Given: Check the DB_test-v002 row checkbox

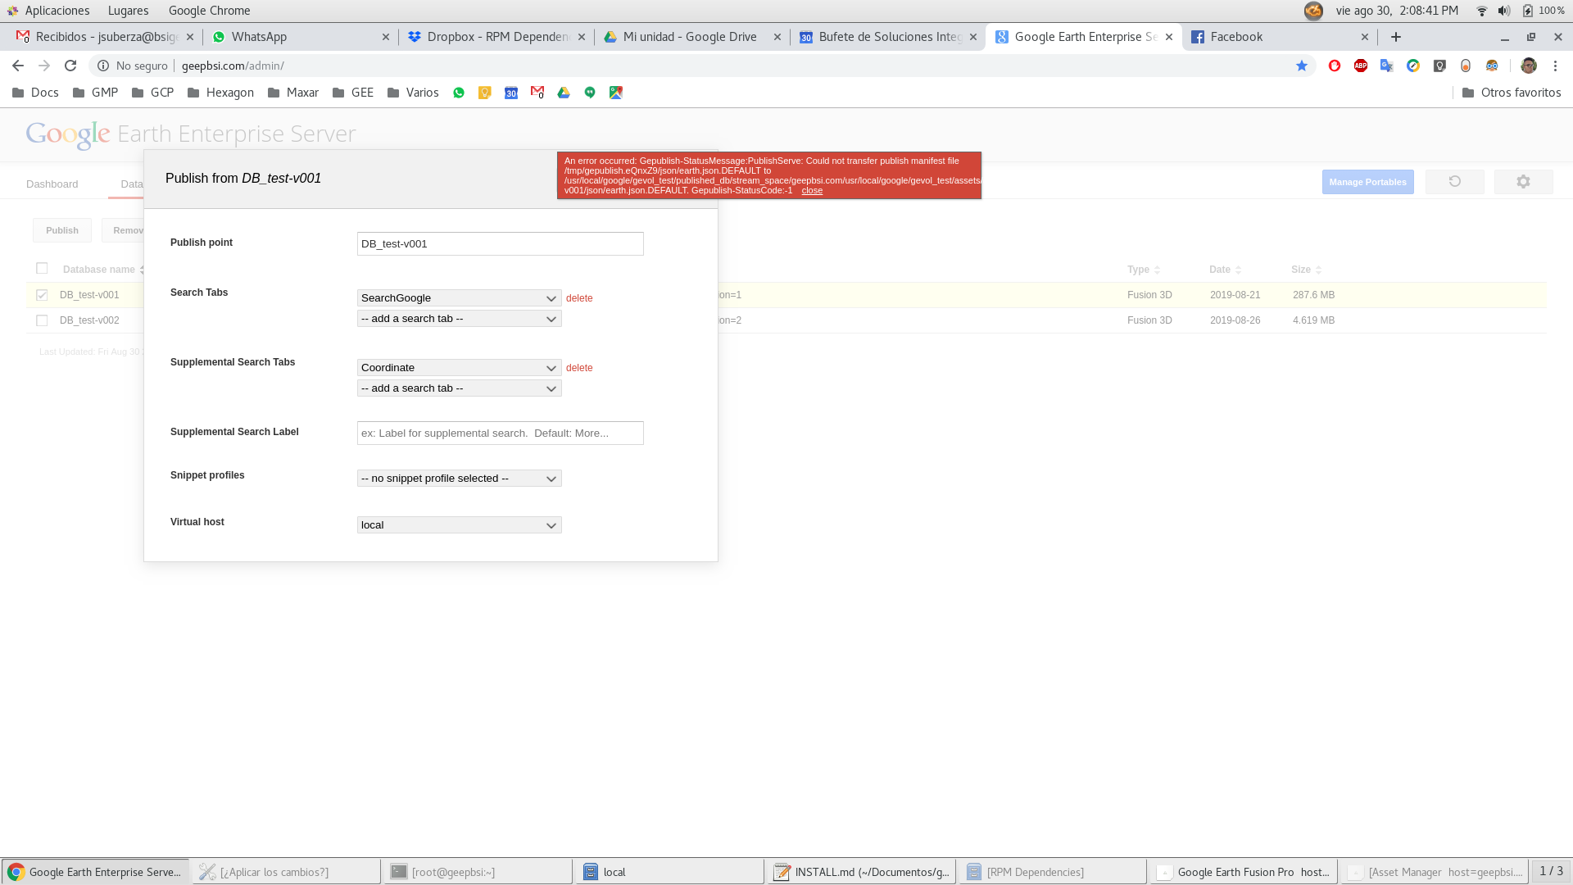Looking at the screenshot, I should pos(42,320).
